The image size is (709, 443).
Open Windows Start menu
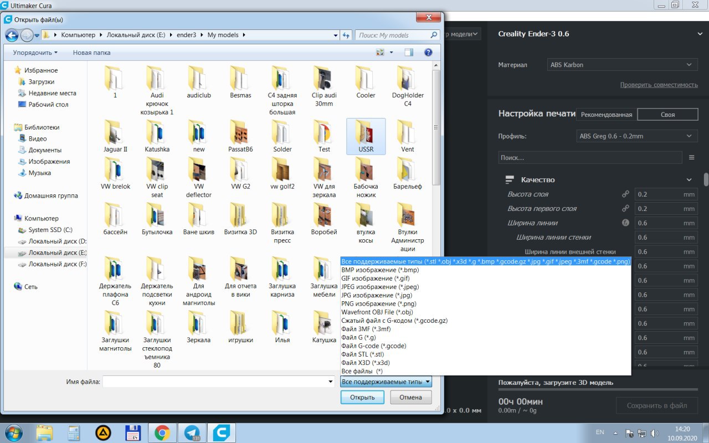13,432
